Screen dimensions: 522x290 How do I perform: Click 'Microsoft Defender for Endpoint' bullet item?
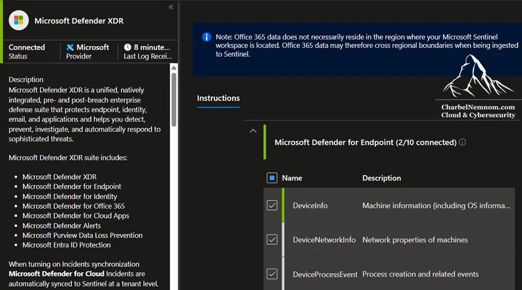[x=72, y=186]
